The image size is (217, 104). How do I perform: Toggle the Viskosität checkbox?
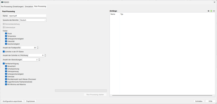(6, 41)
